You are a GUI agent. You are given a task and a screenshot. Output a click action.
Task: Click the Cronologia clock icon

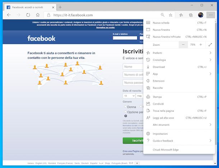pyautogui.click(x=148, y=60)
